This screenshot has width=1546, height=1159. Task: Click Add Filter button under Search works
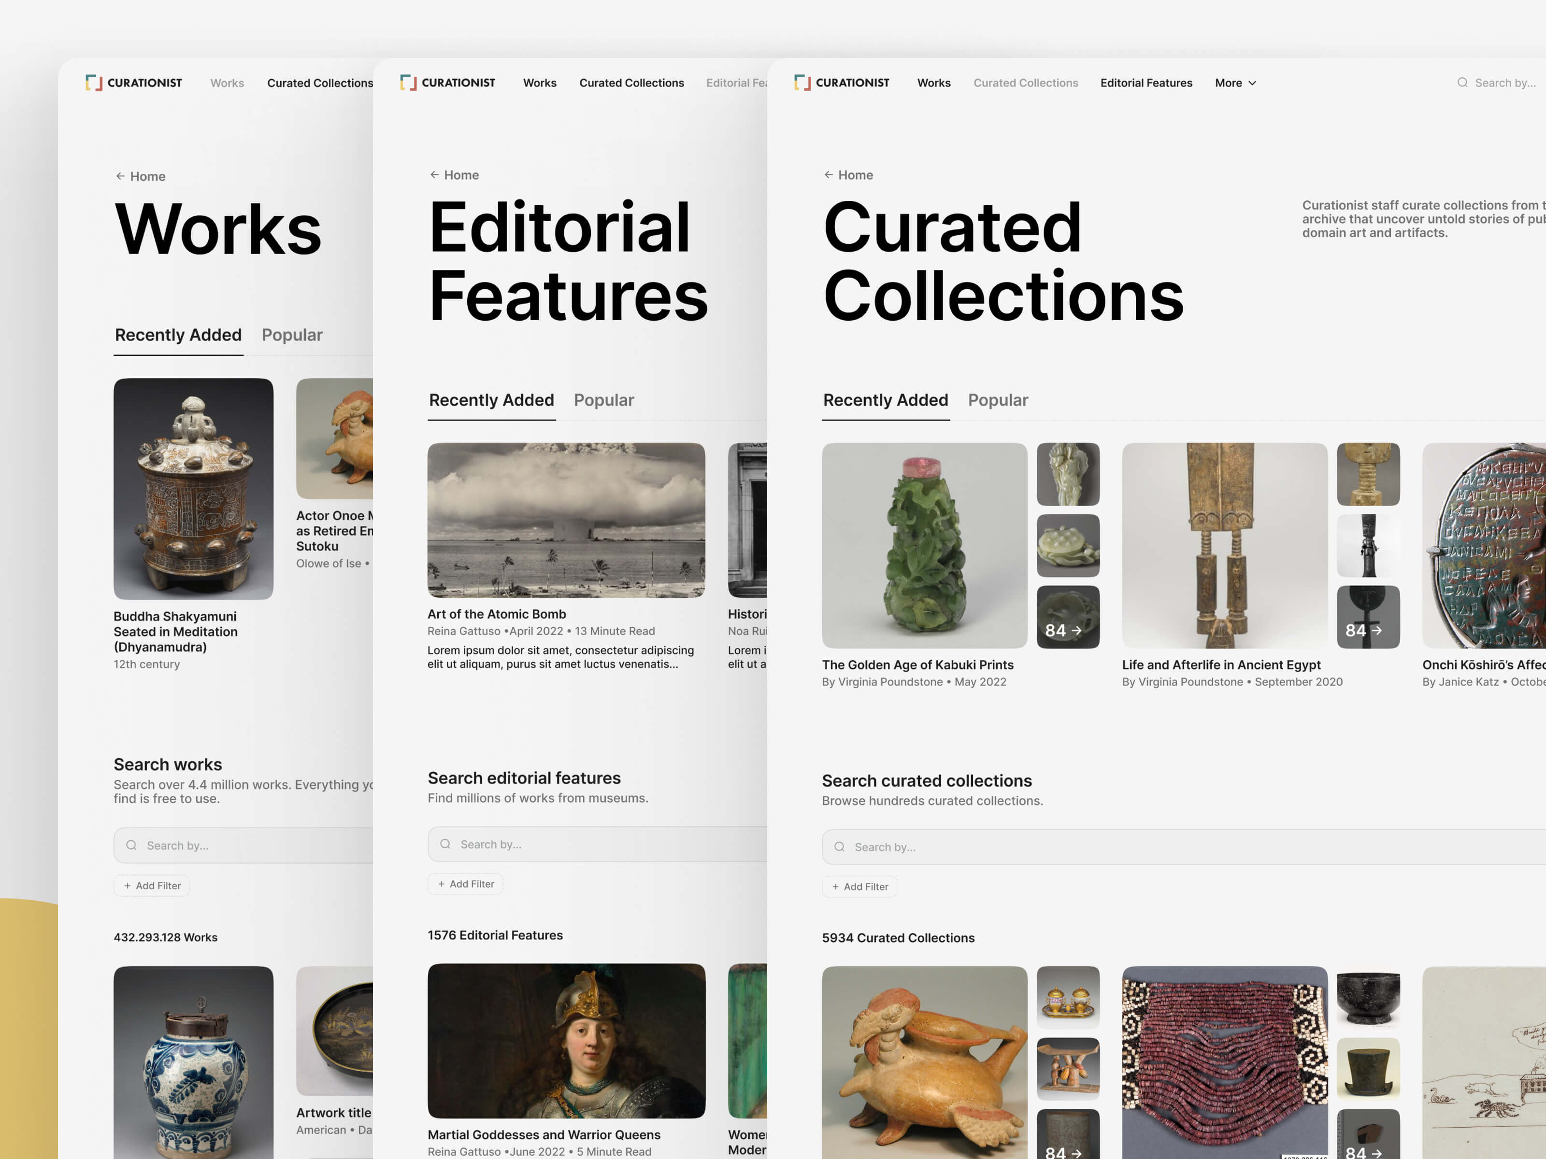coord(152,886)
